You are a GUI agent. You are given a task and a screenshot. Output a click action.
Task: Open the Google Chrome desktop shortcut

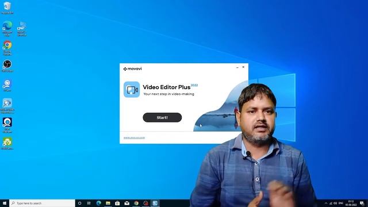pyautogui.click(x=7, y=48)
